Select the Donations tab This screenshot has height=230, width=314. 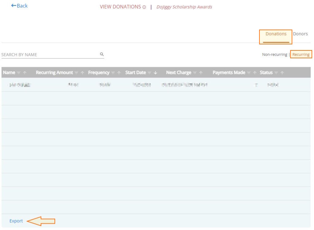275,34
